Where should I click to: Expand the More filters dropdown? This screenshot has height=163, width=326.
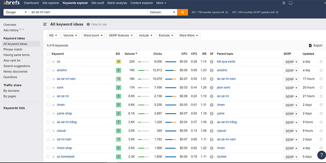[189, 35]
